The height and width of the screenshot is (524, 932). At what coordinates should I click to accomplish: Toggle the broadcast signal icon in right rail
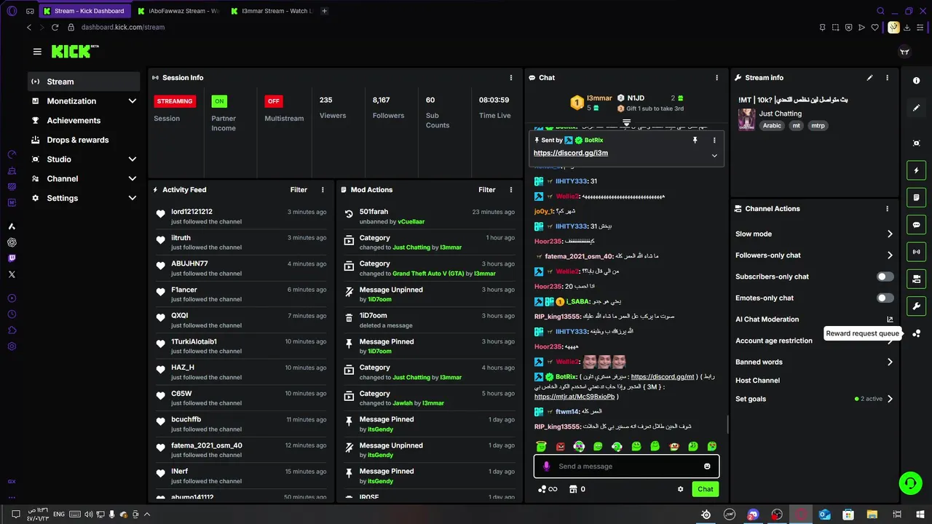(x=917, y=252)
